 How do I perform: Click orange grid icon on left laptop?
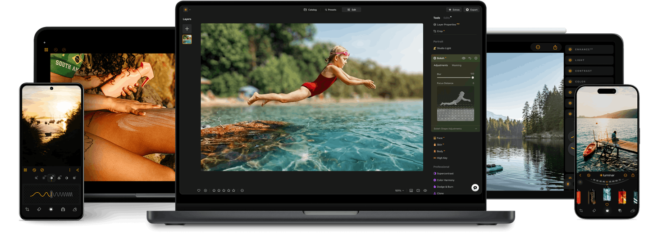pyautogui.click(x=46, y=50)
